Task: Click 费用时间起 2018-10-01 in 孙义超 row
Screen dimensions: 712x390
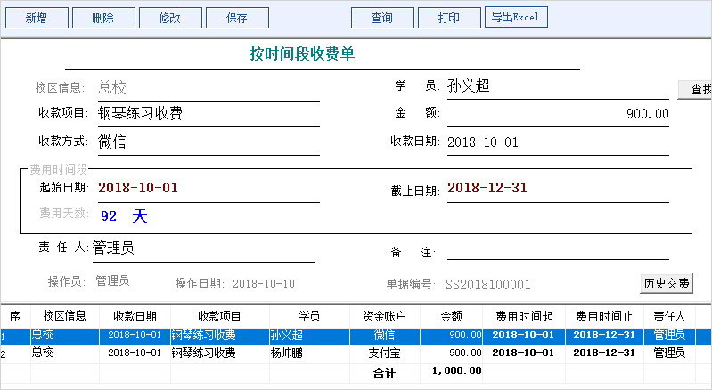Action: [524, 336]
